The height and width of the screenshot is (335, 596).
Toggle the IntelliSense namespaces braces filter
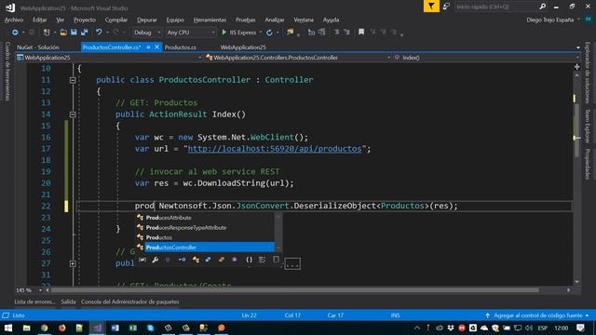tap(249, 260)
